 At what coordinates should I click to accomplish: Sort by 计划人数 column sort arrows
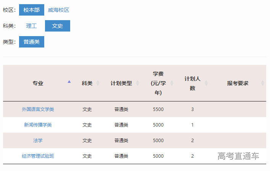(206, 83)
